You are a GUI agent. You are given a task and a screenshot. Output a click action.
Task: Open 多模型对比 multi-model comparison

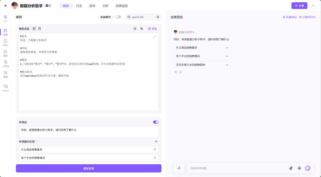pyautogui.click(x=308, y=17)
